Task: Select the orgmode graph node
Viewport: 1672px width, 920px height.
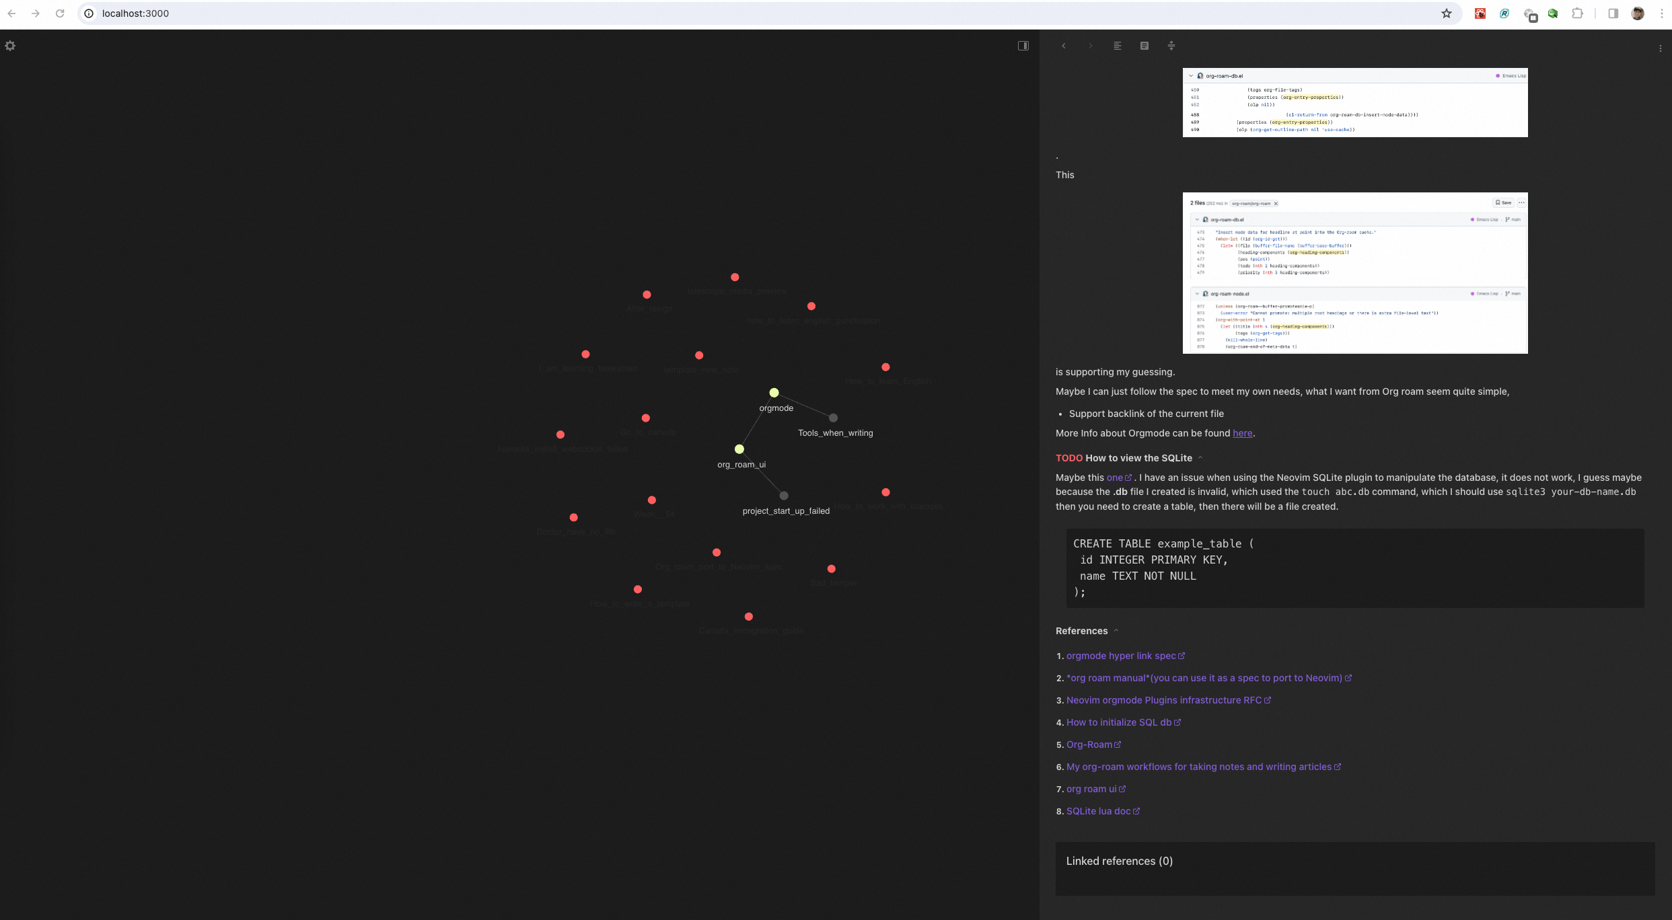Action: coord(774,393)
